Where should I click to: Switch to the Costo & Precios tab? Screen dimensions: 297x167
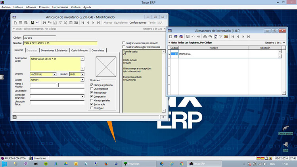(79, 50)
